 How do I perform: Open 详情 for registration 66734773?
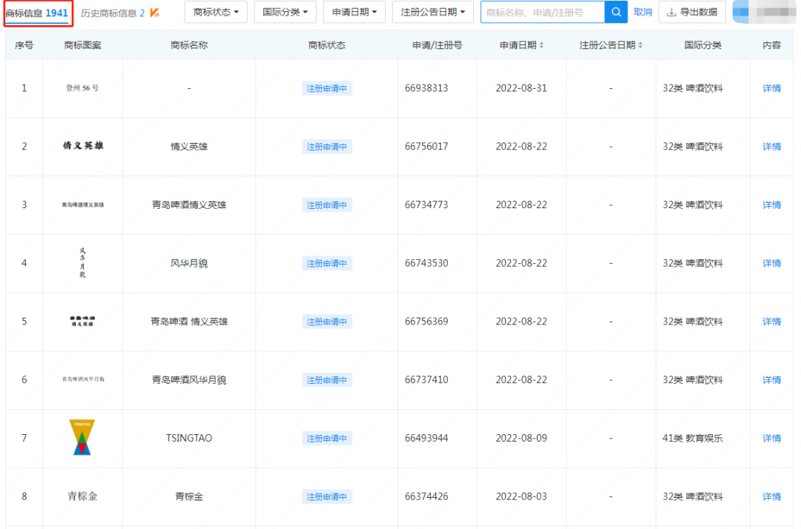tap(771, 204)
